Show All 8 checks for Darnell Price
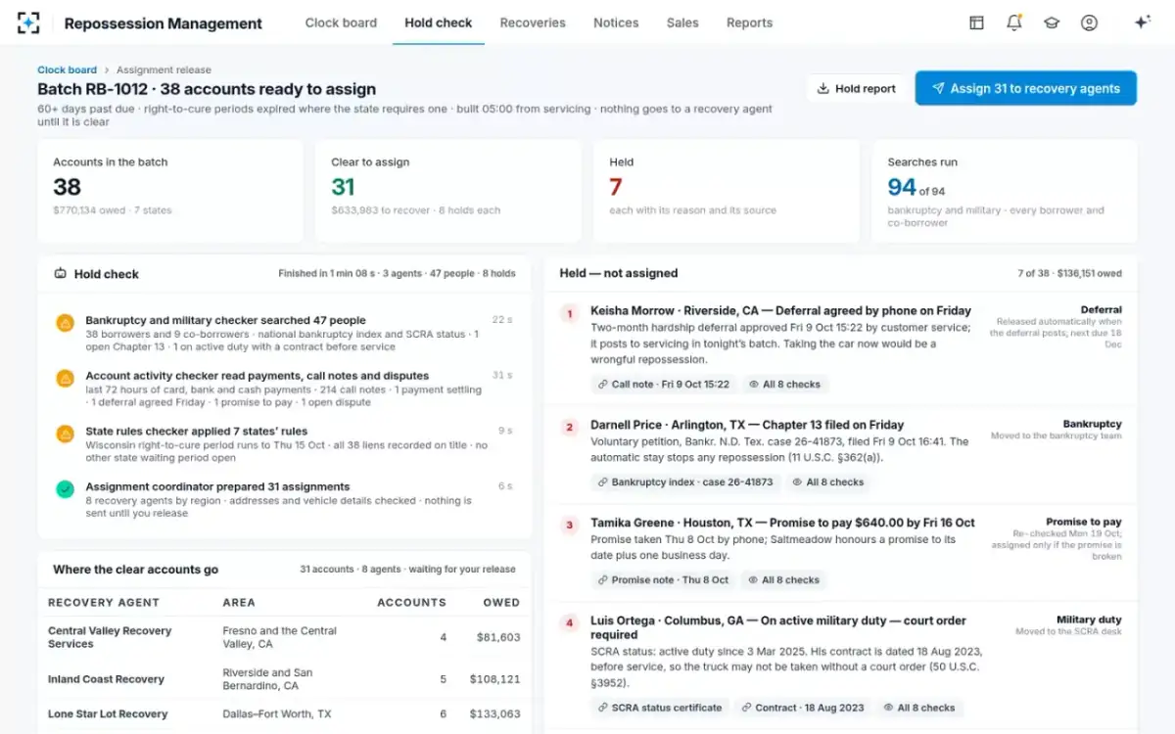 pyautogui.click(x=828, y=482)
